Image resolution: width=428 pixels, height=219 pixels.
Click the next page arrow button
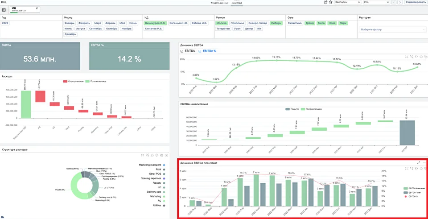(400, 2)
